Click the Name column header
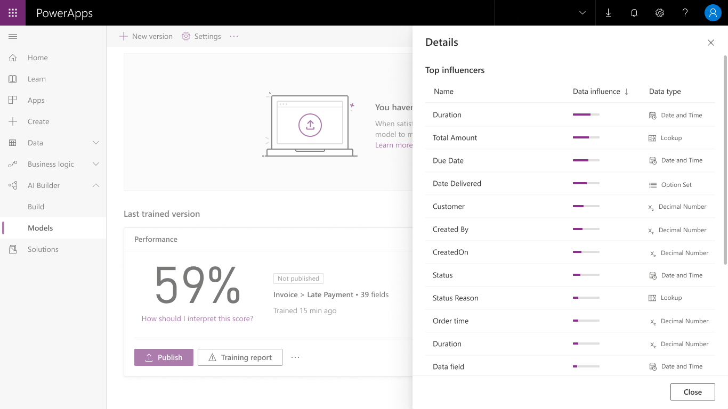The width and height of the screenshot is (728, 409). (443, 92)
